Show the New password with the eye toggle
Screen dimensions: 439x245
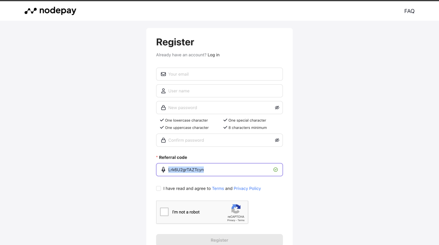(x=277, y=107)
